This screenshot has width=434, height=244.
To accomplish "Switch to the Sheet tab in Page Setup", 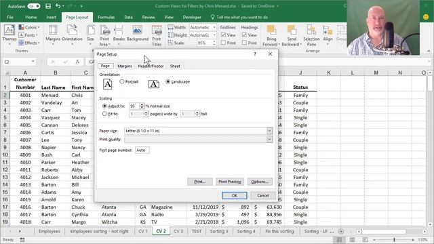I will [x=175, y=66].
